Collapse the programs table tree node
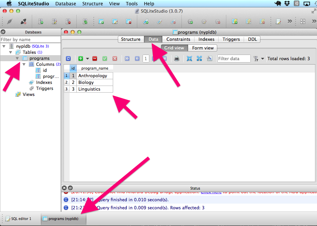The height and width of the screenshot is (226, 317). pos(17,59)
